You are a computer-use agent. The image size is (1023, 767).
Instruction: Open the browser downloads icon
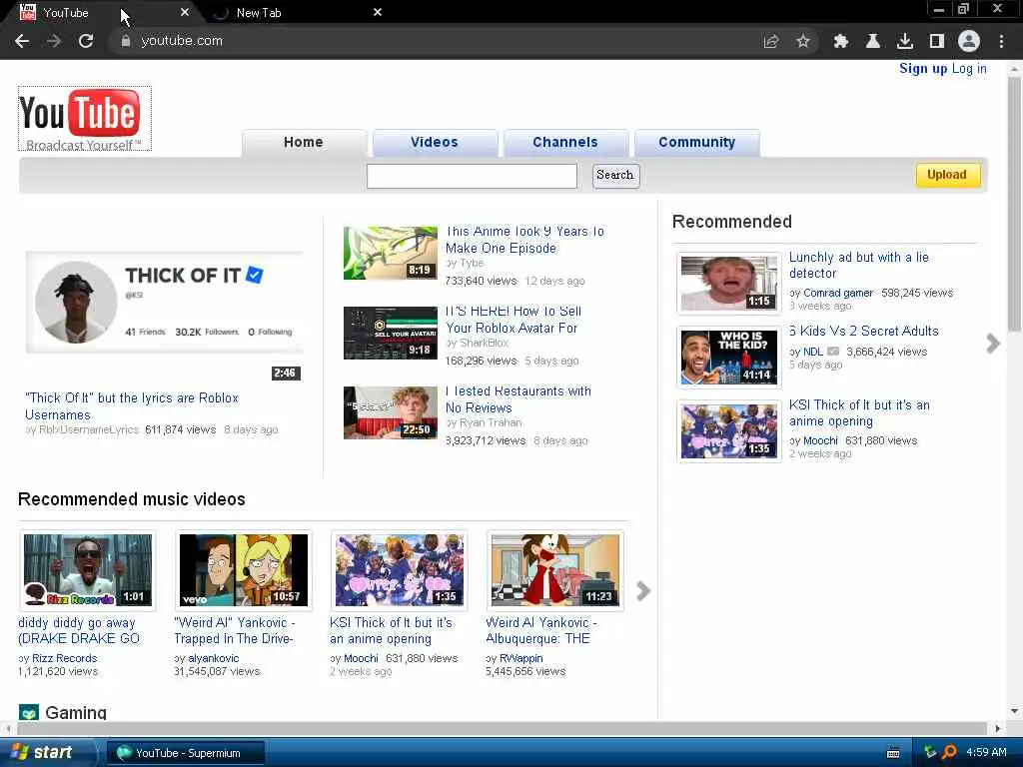click(x=905, y=42)
